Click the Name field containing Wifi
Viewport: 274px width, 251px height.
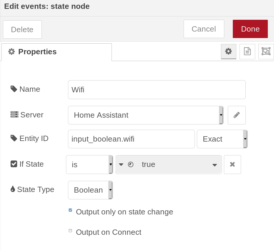pyautogui.click(x=157, y=90)
